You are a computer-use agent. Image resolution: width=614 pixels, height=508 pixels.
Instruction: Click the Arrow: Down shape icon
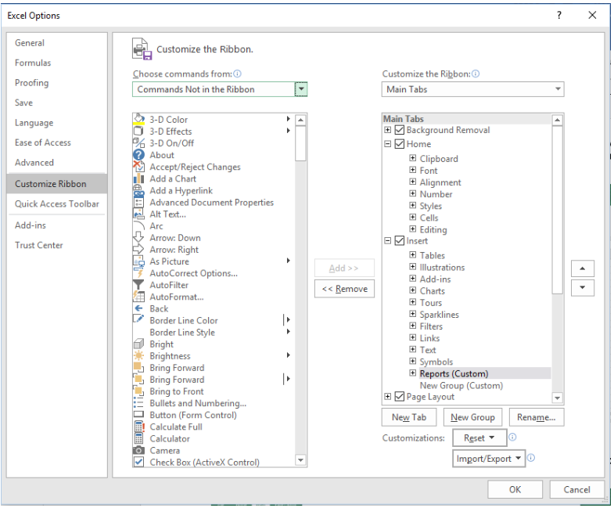click(138, 237)
